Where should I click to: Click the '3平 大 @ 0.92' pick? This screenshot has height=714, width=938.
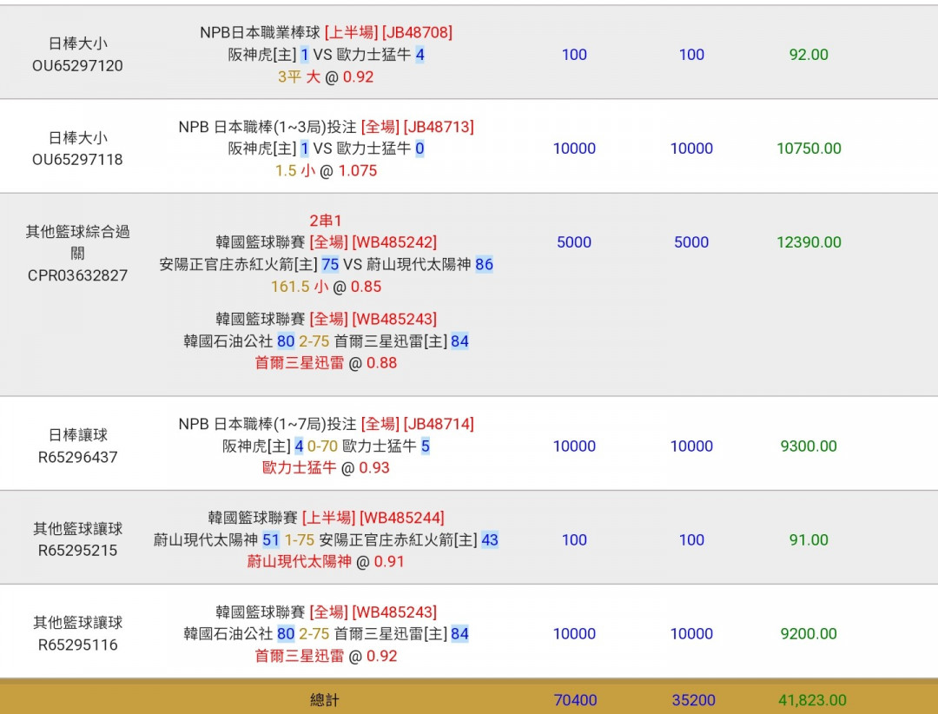[x=326, y=77]
